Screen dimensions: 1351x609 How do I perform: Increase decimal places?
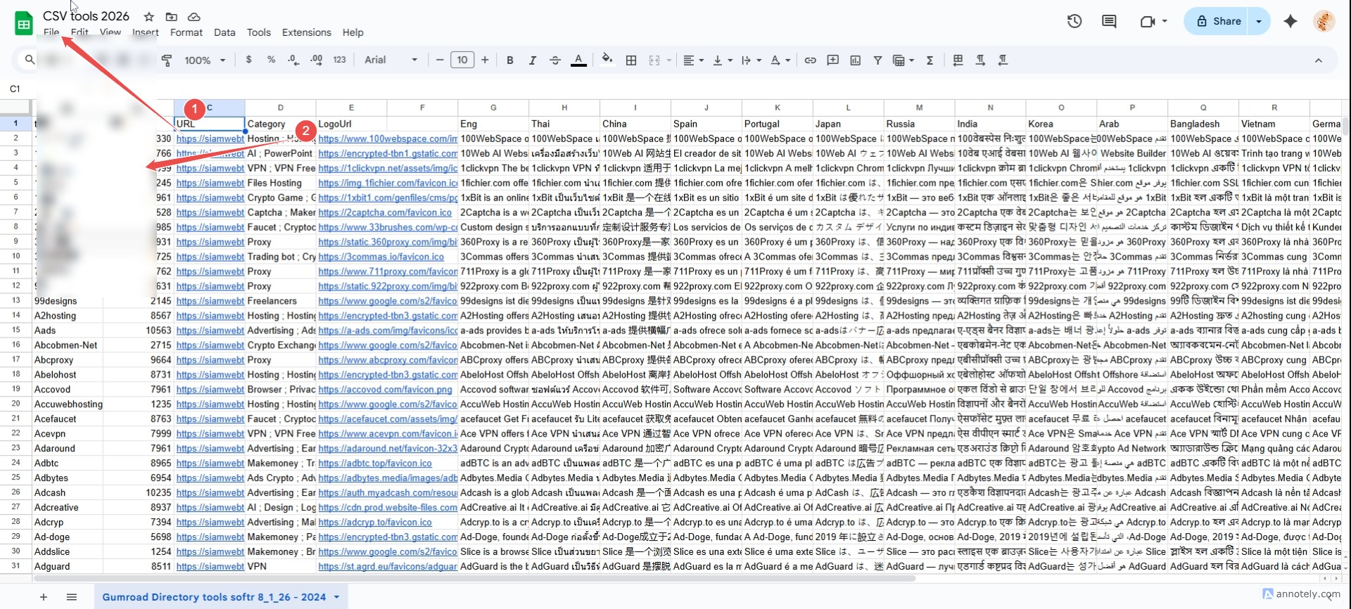[317, 60]
